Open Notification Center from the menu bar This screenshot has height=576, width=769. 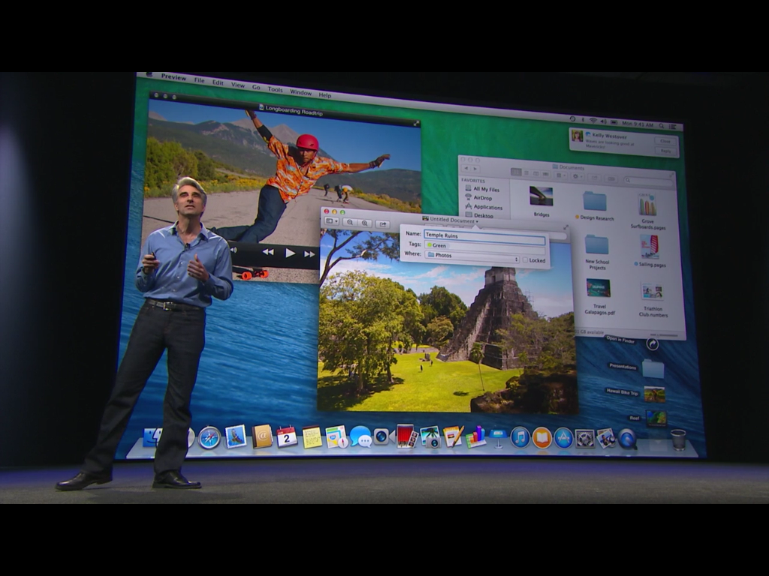pos(674,127)
